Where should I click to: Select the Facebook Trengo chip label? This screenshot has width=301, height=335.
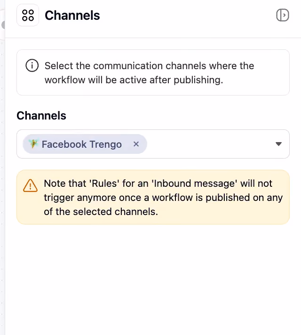pos(82,144)
